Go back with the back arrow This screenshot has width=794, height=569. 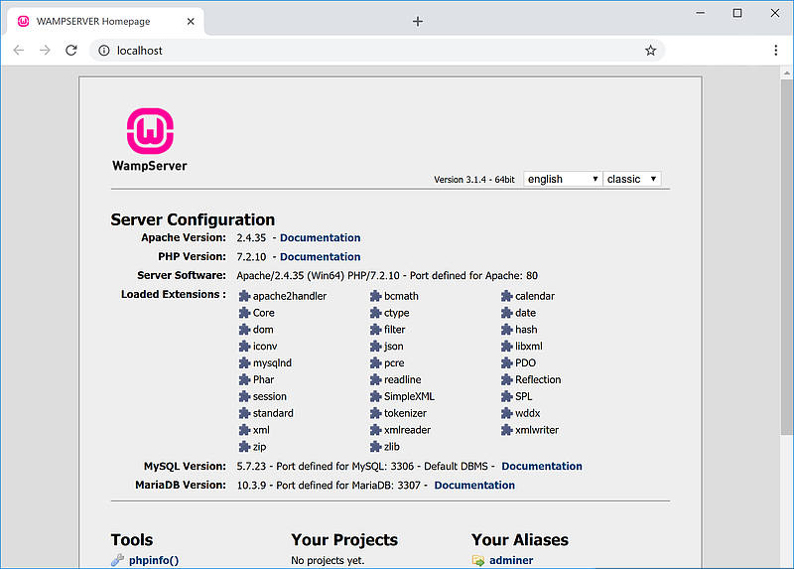(19, 51)
